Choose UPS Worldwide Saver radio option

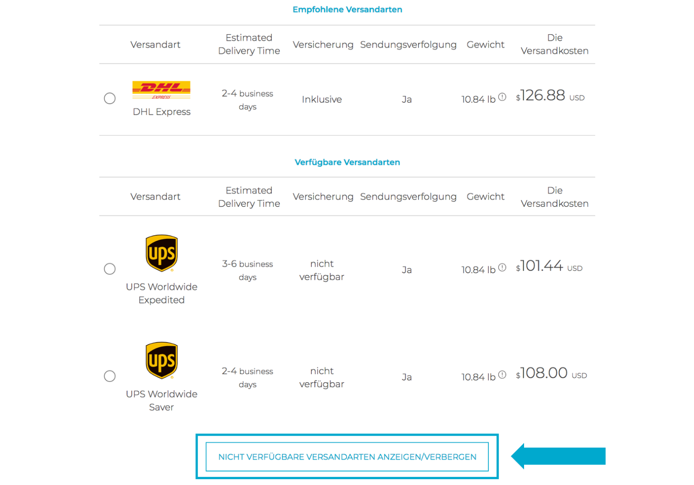[109, 376]
